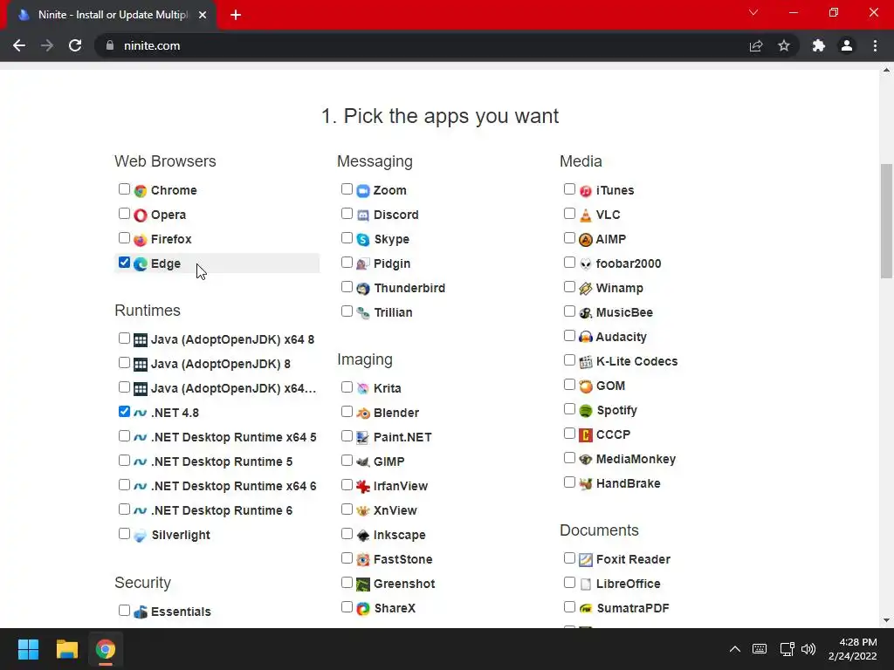Image resolution: width=894 pixels, height=670 pixels.
Task: Go back to the previous page
Action: click(19, 45)
